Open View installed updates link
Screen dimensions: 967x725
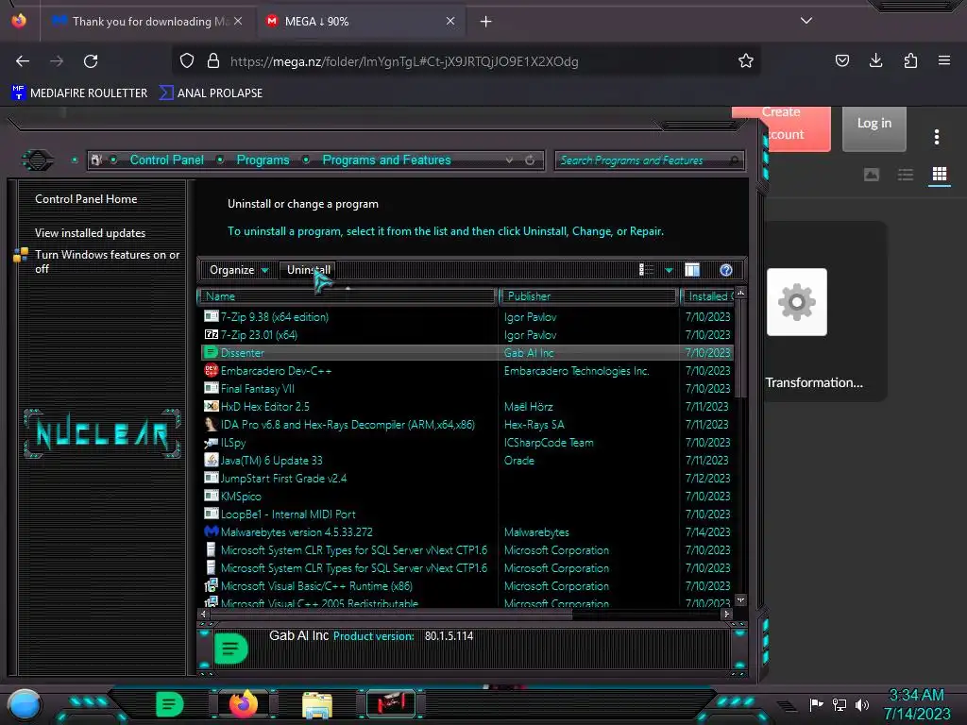pos(90,233)
